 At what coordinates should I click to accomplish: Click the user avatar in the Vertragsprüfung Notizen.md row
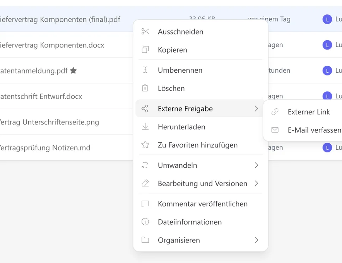click(x=327, y=148)
